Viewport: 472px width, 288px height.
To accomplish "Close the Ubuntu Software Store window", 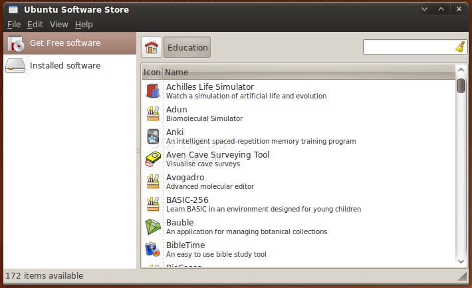I will pos(459,9).
